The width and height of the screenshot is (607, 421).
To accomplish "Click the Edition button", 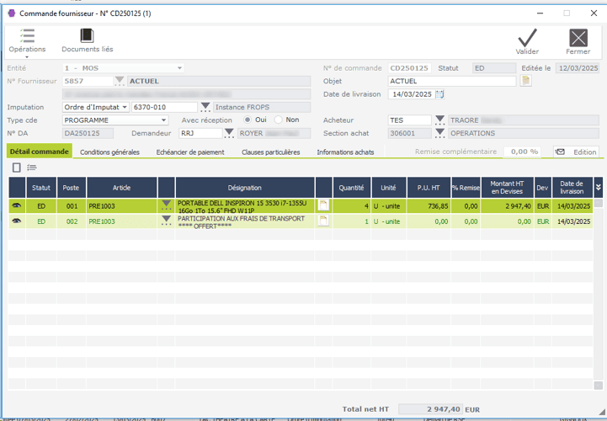I will pos(576,152).
